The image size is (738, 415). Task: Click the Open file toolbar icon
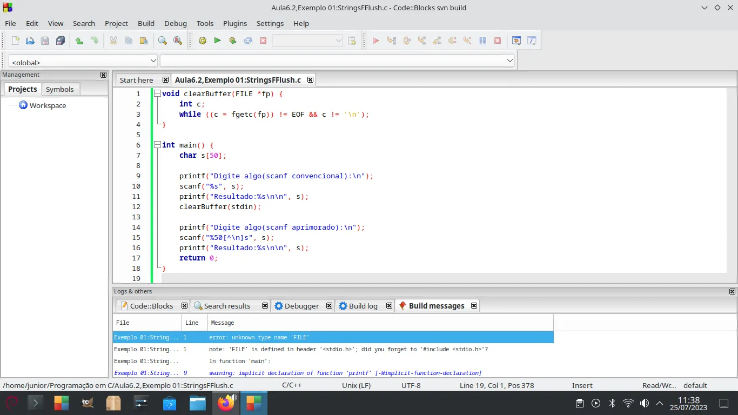click(x=30, y=41)
